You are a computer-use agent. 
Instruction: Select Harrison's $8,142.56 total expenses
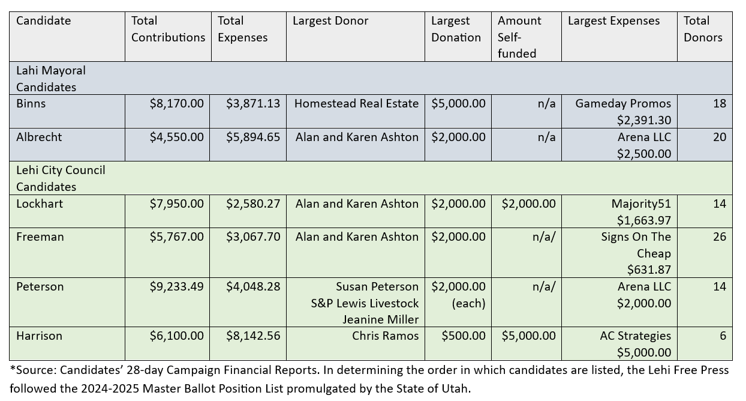click(x=253, y=336)
